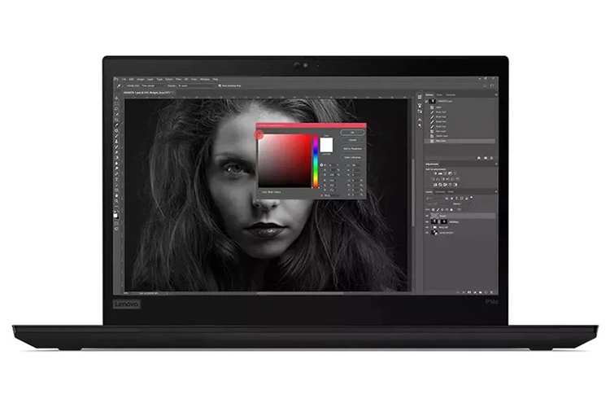Hide the highlighted top layer via eye icon
Screen dimensions: 610x407
point(427,216)
